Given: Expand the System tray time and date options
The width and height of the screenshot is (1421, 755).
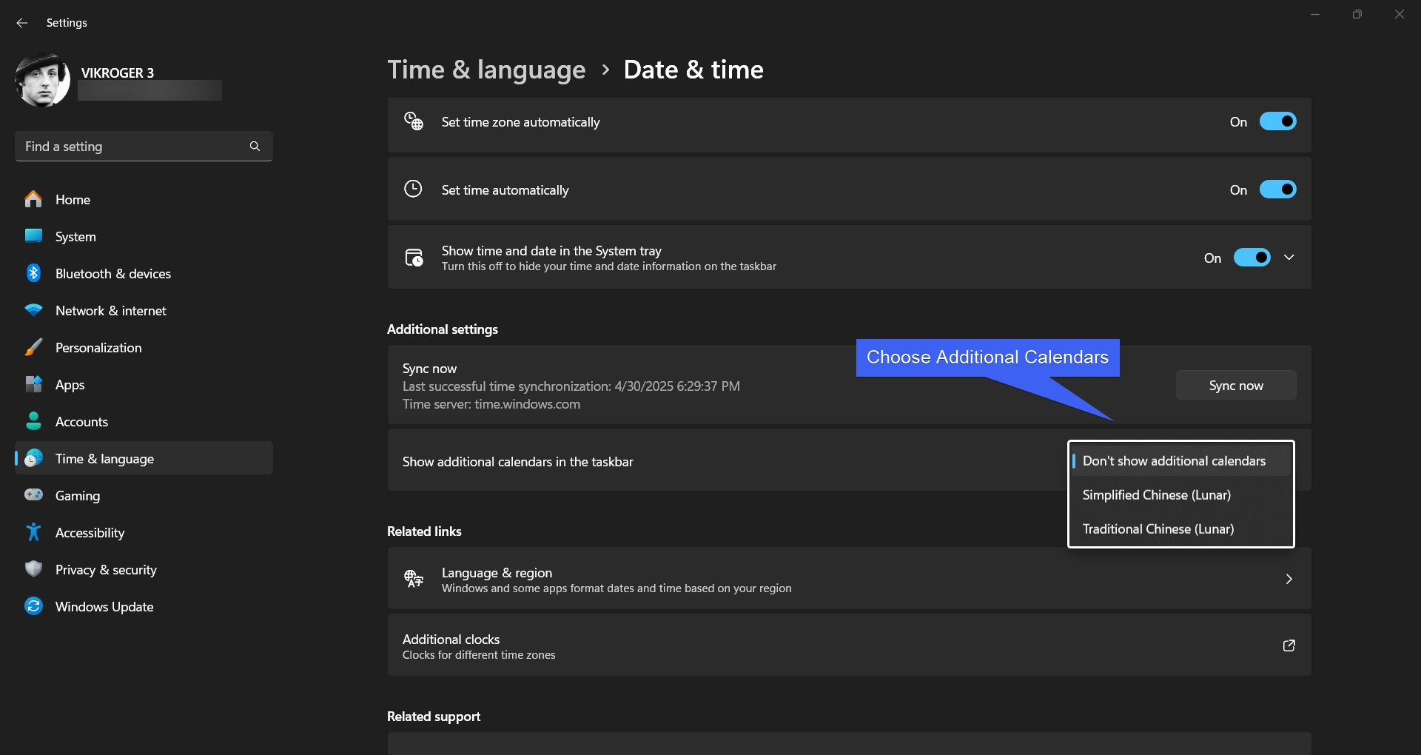Looking at the screenshot, I should (x=1289, y=257).
